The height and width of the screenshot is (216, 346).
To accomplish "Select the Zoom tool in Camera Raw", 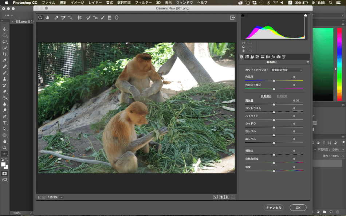I will pos(40,17).
